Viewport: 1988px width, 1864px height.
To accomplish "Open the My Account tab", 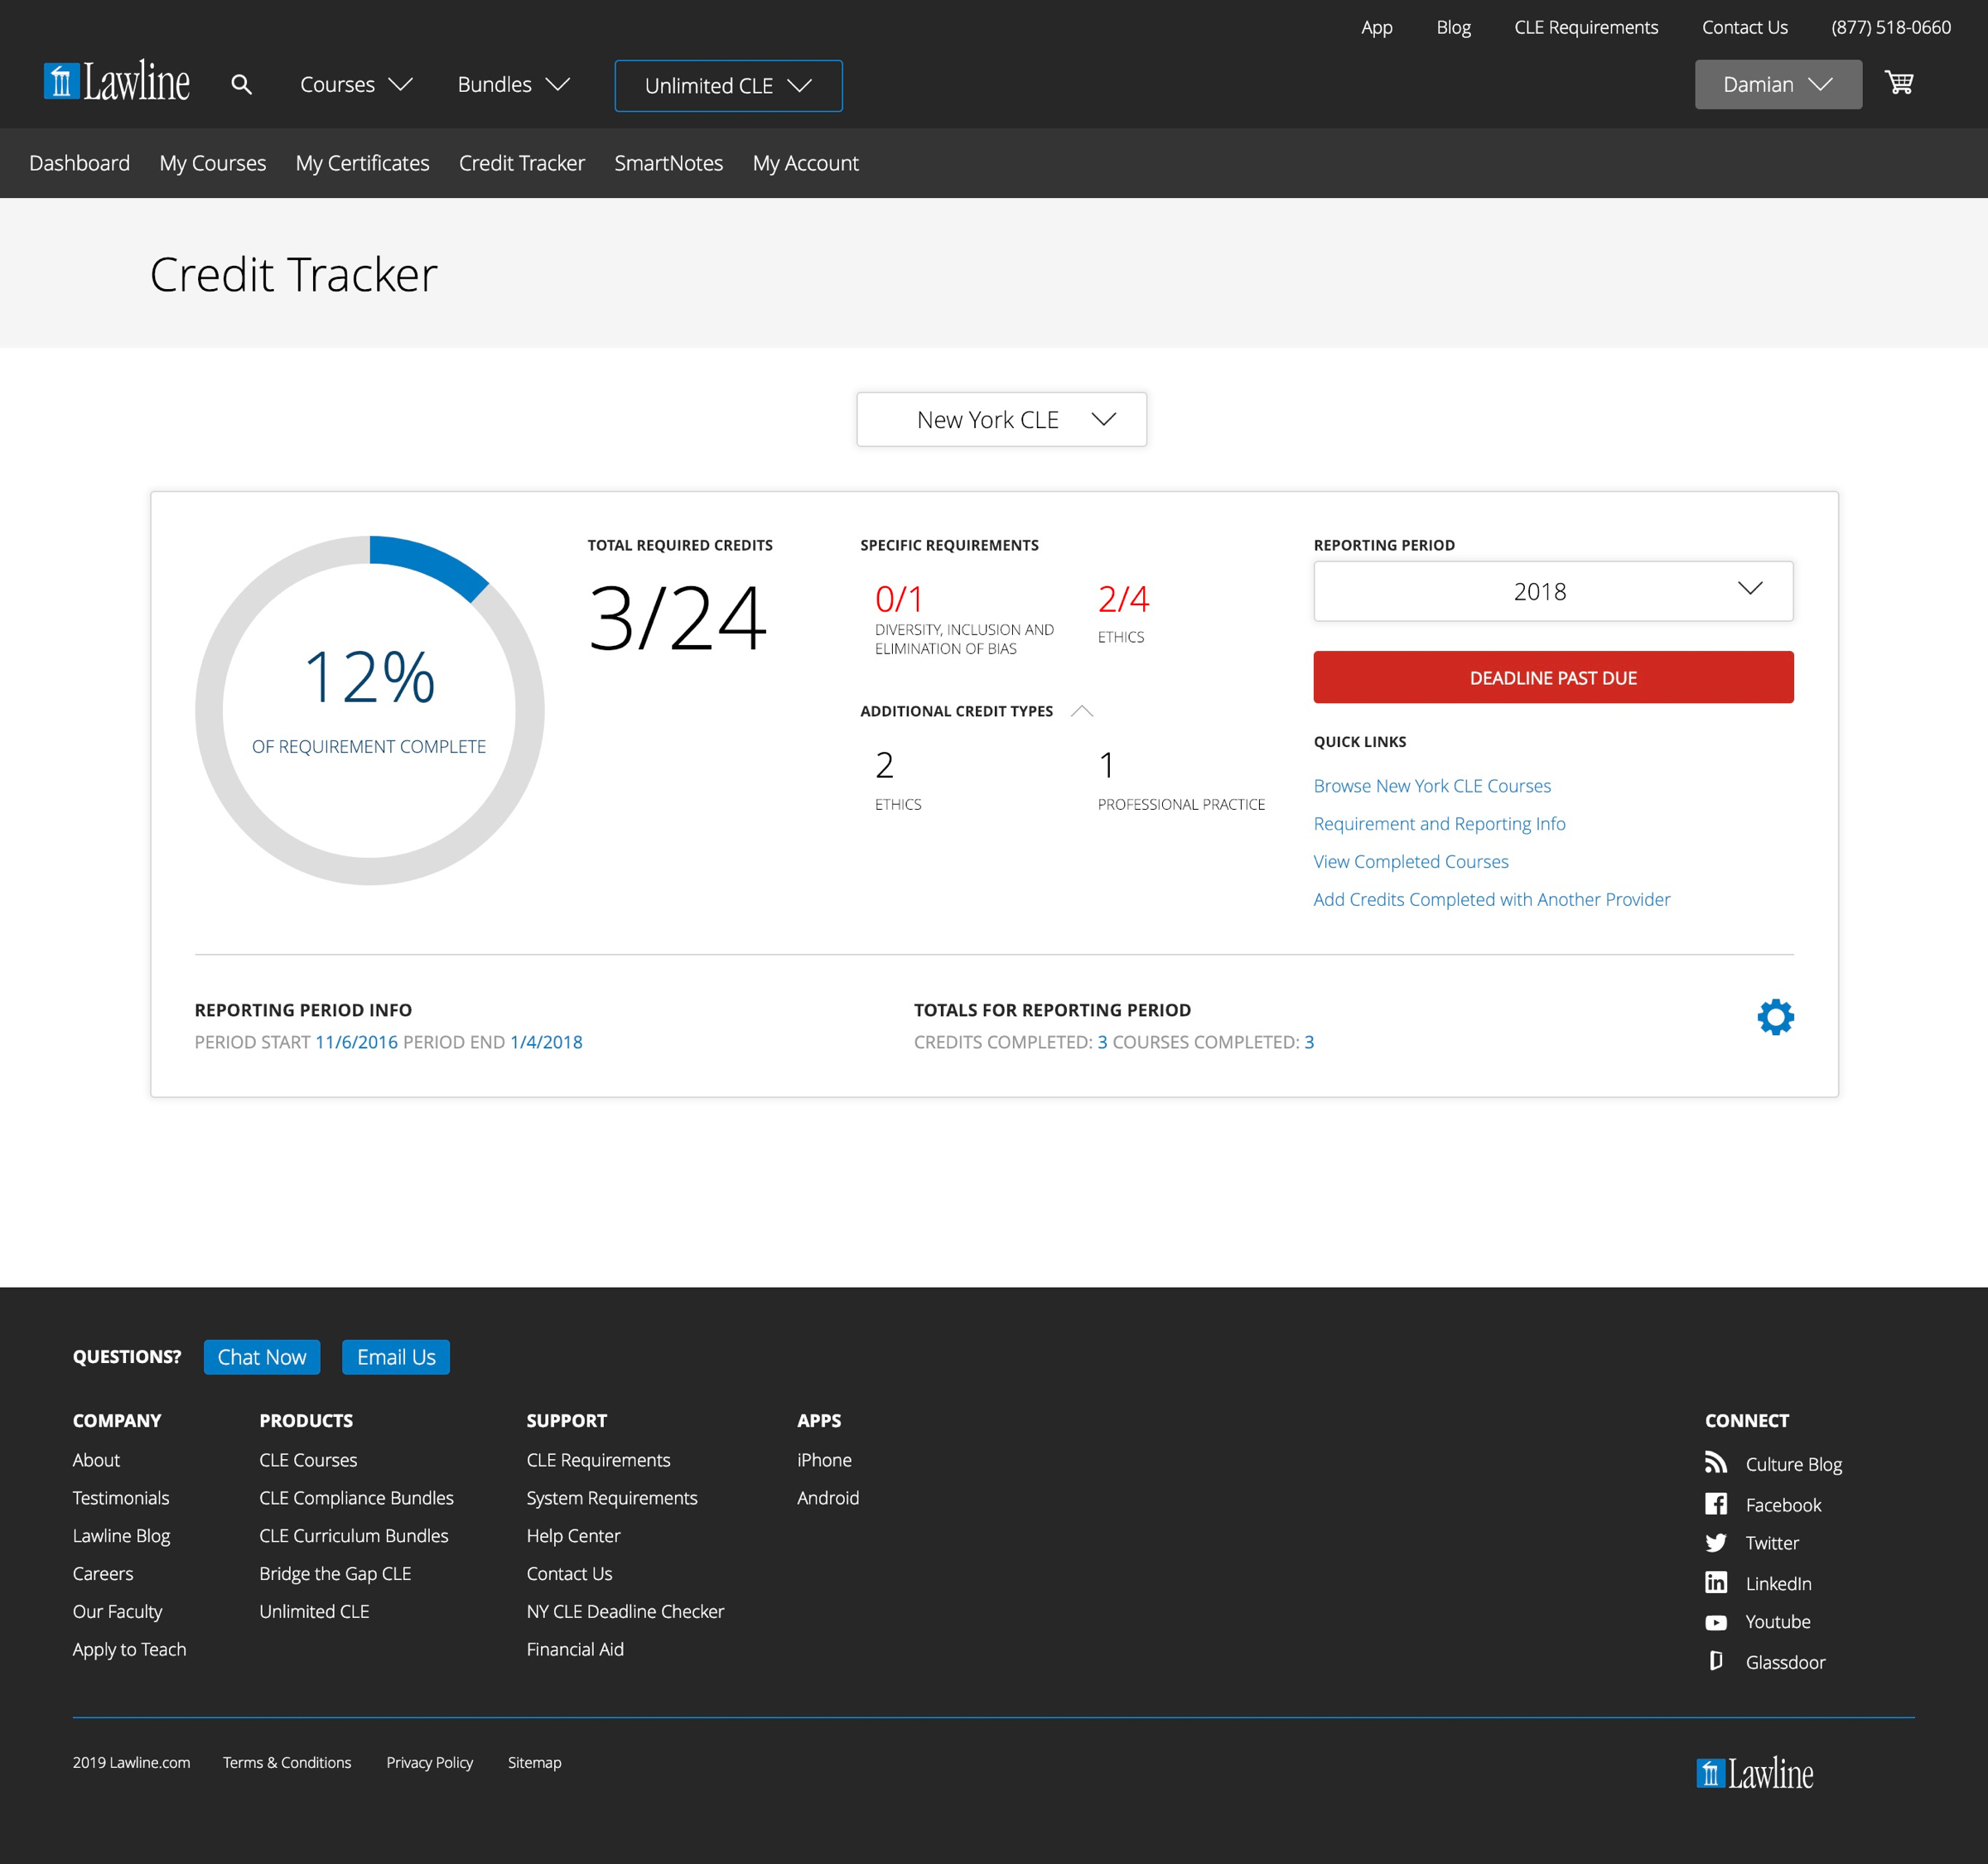I will pos(805,163).
